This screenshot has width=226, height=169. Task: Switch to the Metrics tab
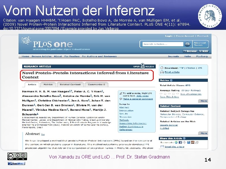(48, 85)
